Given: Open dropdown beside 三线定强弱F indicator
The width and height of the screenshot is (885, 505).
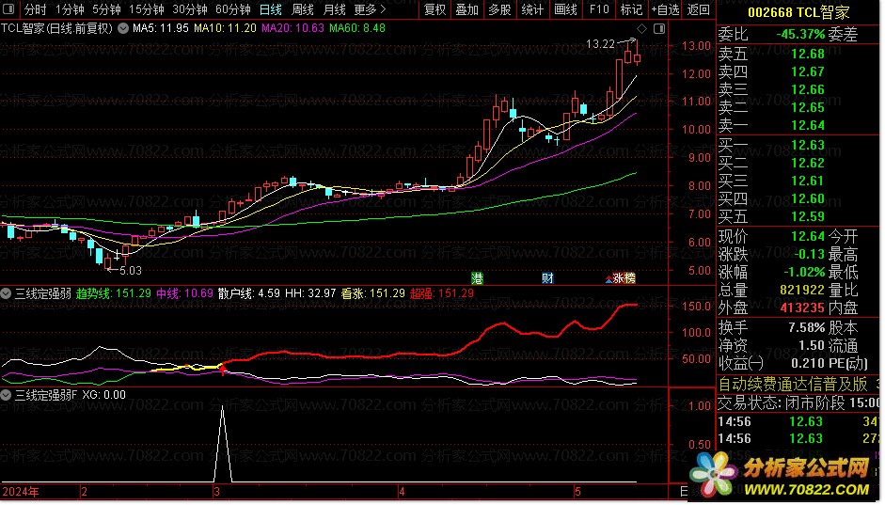Looking at the screenshot, I should (6, 395).
